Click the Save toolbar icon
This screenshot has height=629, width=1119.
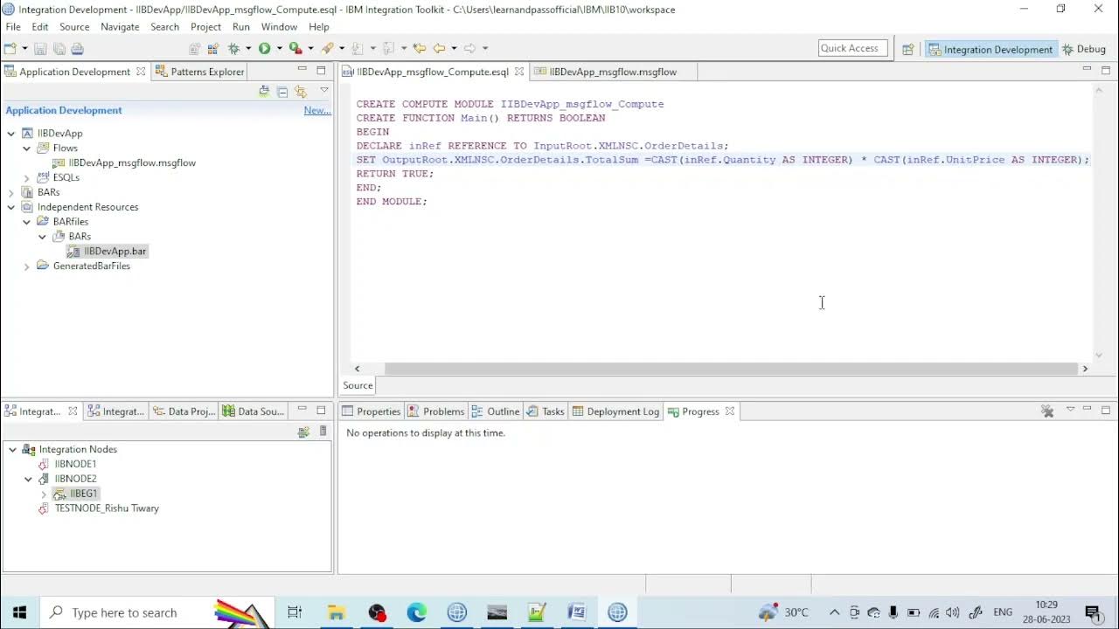point(40,49)
